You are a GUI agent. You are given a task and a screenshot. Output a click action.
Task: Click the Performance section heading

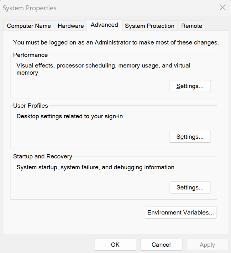tap(30, 55)
